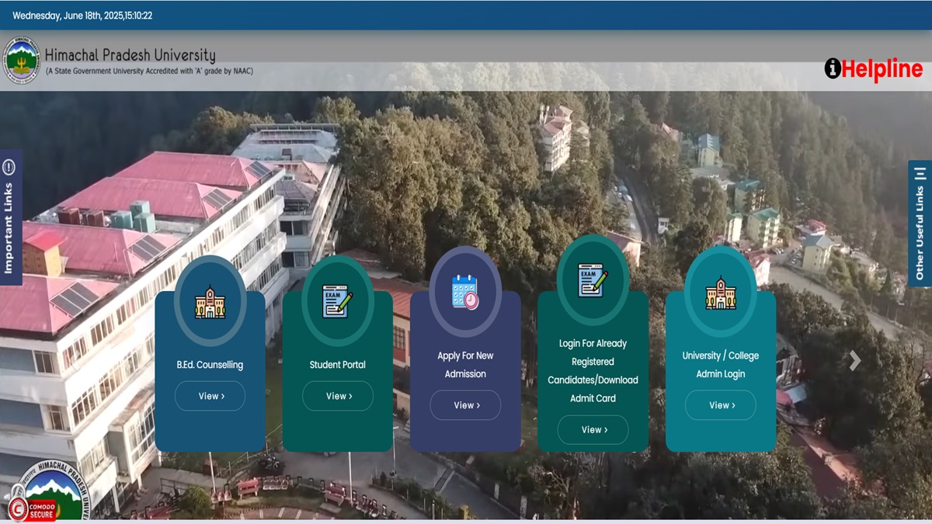Open the Helpline link
The height and width of the screenshot is (524, 932).
[882, 69]
